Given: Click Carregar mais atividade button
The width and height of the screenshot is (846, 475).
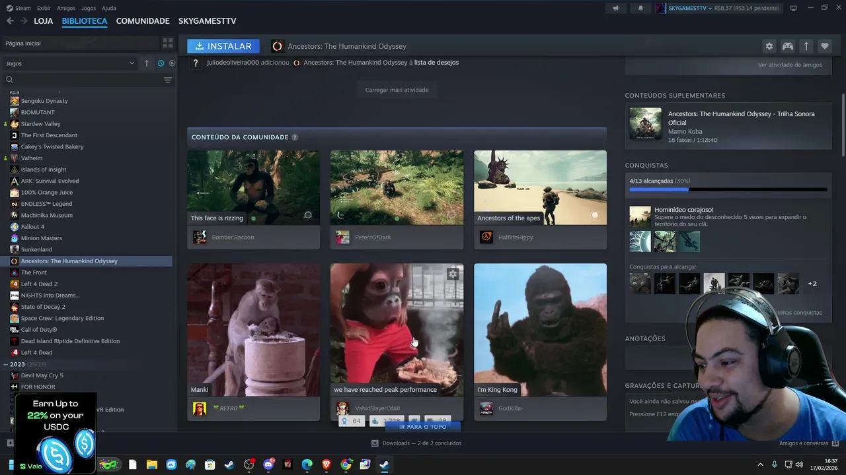Looking at the screenshot, I should pos(397,90).
